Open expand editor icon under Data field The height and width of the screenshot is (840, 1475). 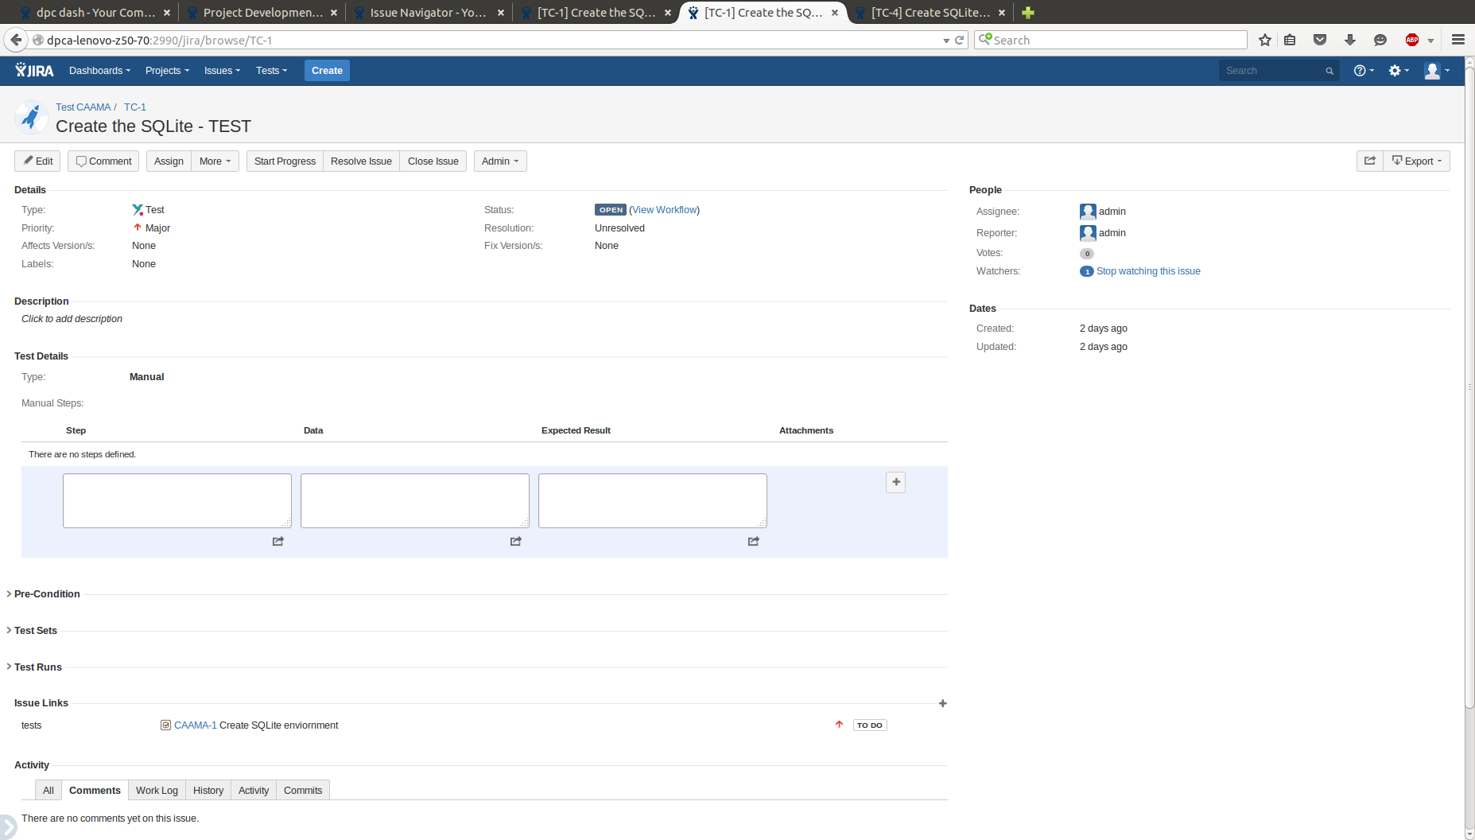point(516,541)
